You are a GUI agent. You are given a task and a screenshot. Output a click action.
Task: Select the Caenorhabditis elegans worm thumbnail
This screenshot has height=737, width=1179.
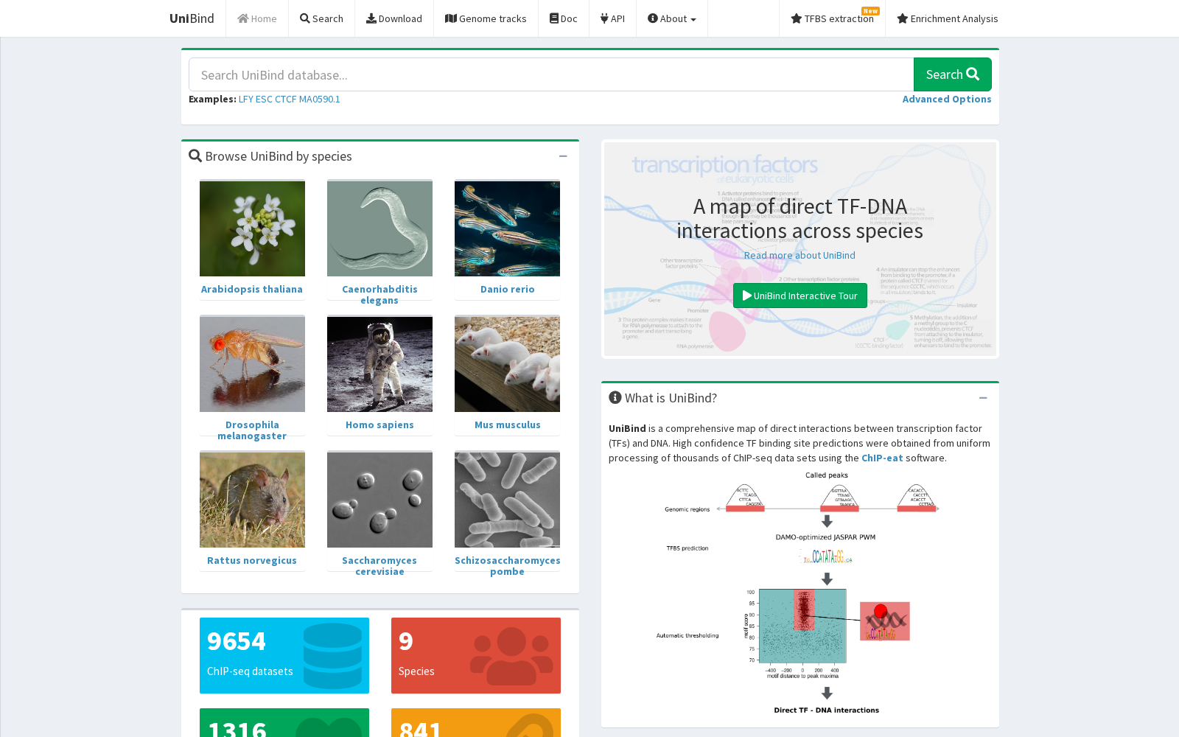click(379, 228)
